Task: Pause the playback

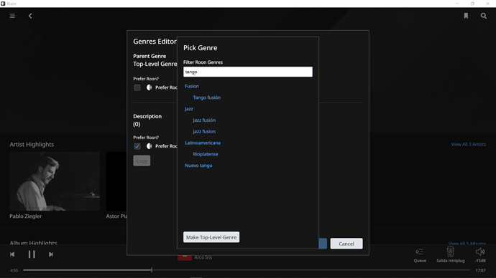Action: tap(32, 254)
